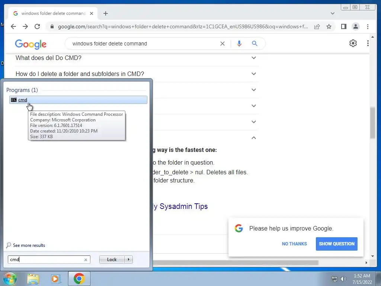Viewport: 381px width, 286px height.
Task: Switch to Chrome taskbar button
Action: point(79,279)
